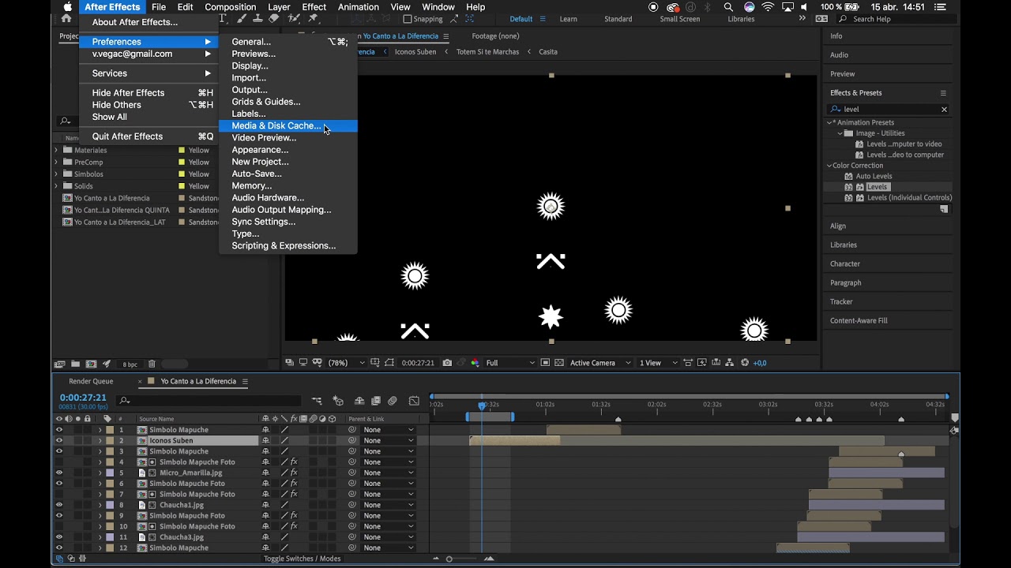
Task: Click the Home icon in the toolbar
Action: pyautogui.click(x=66, y=19)
